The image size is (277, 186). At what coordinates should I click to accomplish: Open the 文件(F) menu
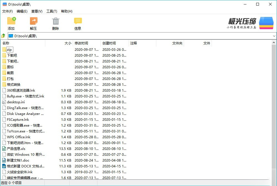[7, 11]
